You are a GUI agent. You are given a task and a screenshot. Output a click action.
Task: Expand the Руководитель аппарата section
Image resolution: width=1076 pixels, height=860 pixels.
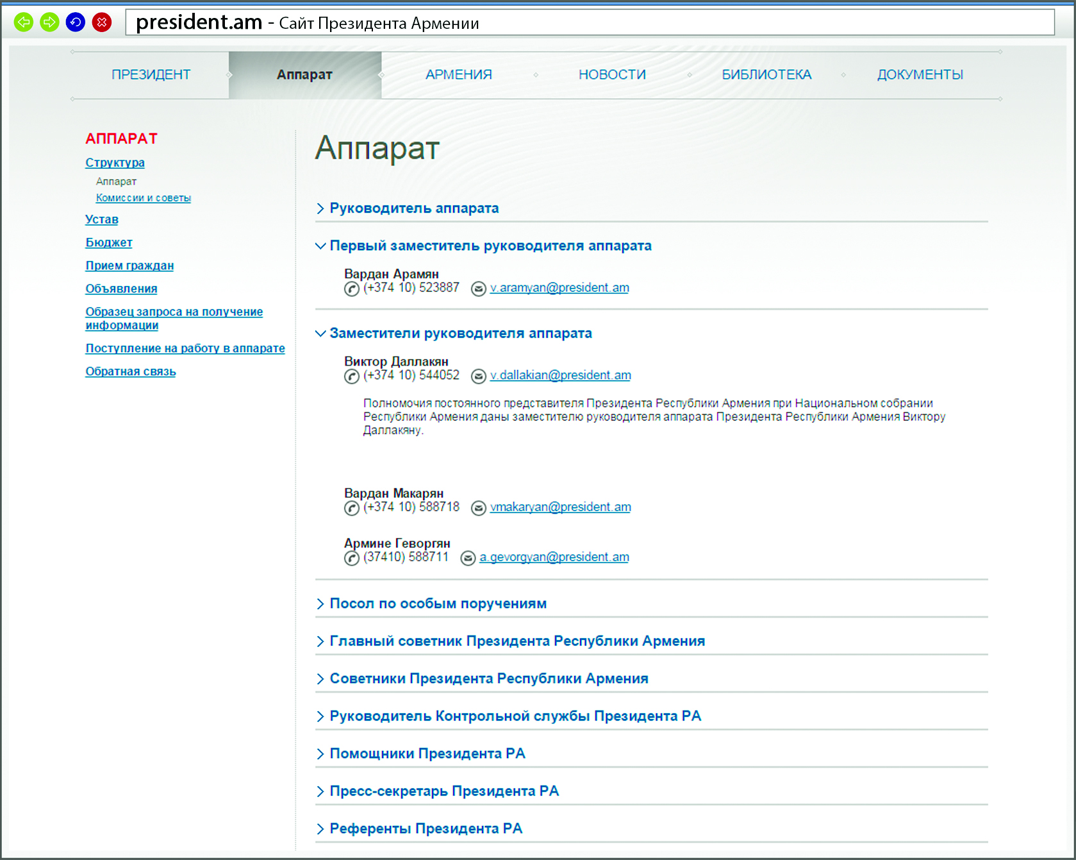pyautogui.click(x=408, y=208)
